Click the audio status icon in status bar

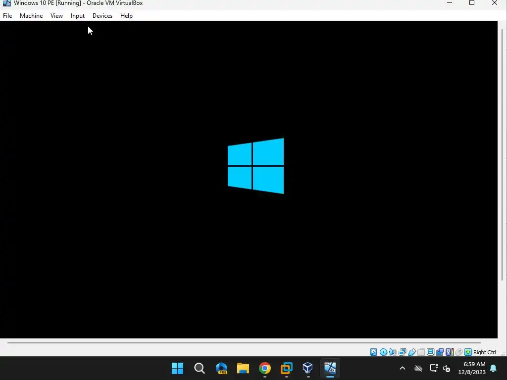click(393, 352)
